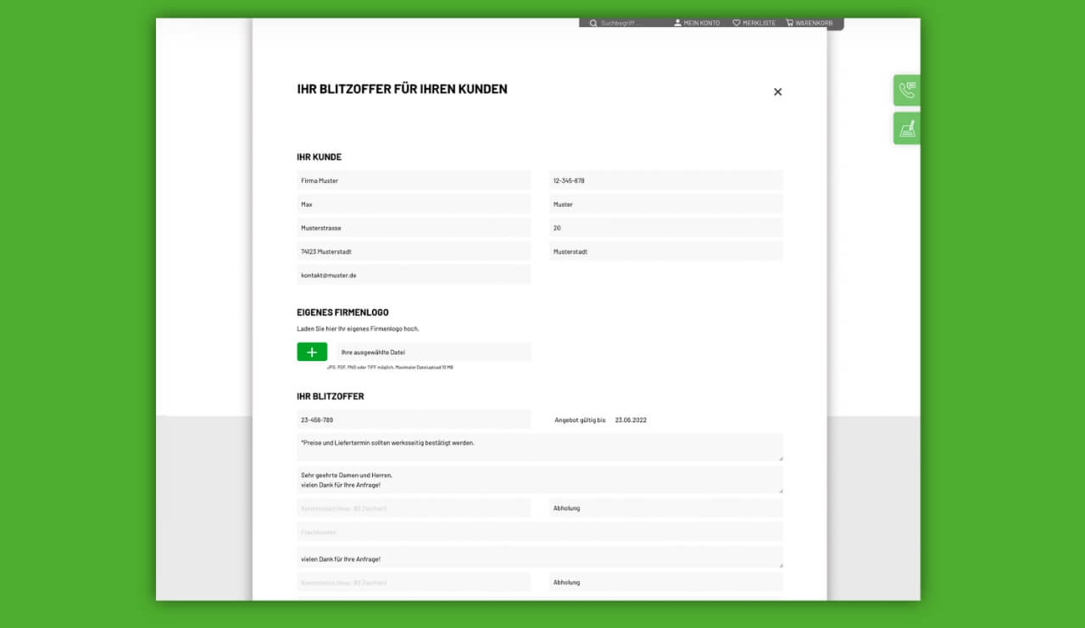The width and height of the screenshot is (1085, 628).
Task: Open the MEIN KONTO menu item
Action: click(x=702, y=23)
